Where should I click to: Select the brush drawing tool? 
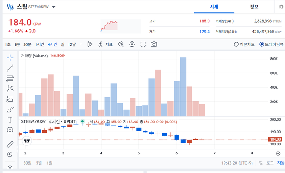10,110
